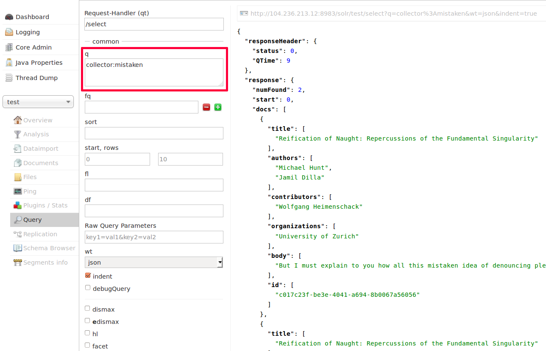Click the Request-Handler /select field
Viewport: 546px width, 351px height.
(154, 24)
